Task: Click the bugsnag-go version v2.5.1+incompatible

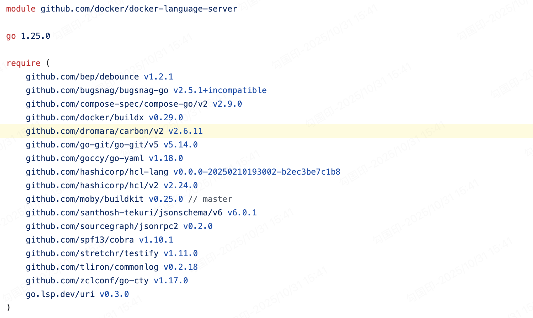Action: [x=220, y=90]
